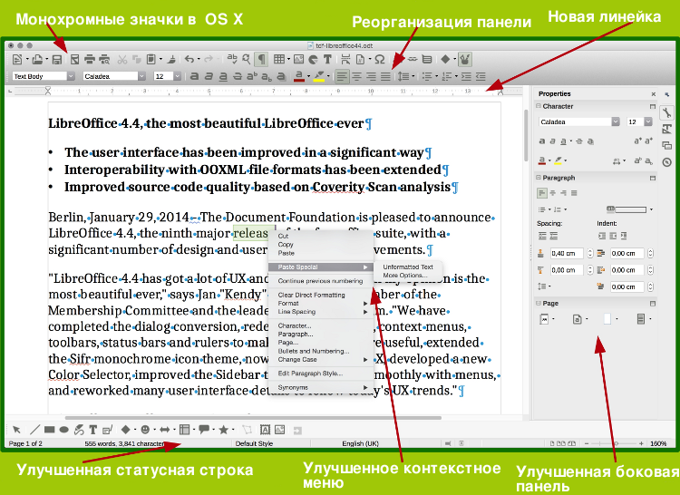Click the Open file icon in the toolbar

(x=38, y=60)
